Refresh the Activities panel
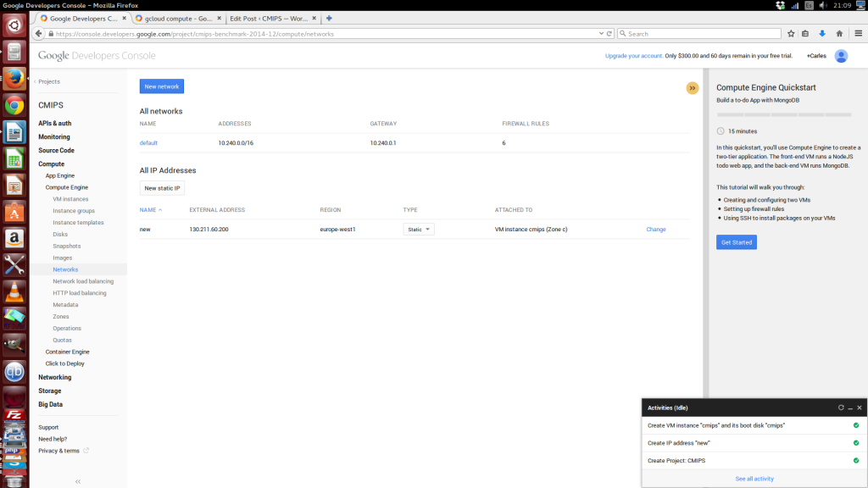This screenshot has height=488, width=868. (x=841, y=408)
